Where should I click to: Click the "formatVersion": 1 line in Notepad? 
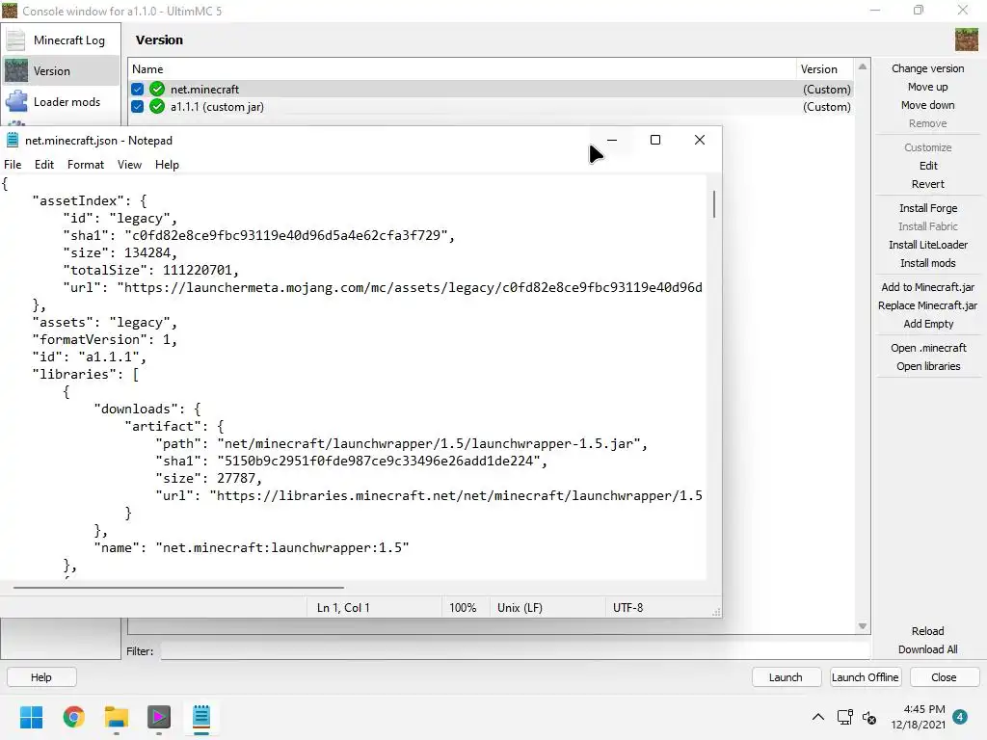[104, 340]
